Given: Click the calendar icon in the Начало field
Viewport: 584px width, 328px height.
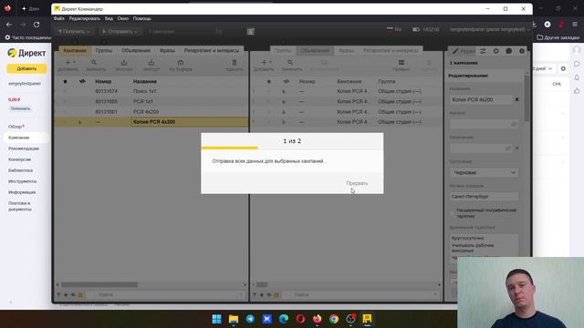Looking at the screenshot, I should click(514, 124).
